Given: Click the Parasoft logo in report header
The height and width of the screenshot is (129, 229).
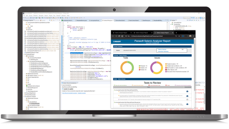Looking at the screenshot, I should point(117,42).
